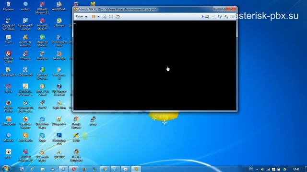Select the QIP 2012 desktop icon
307x172 pixels.
pyautogui.click(x=59, y=154)
